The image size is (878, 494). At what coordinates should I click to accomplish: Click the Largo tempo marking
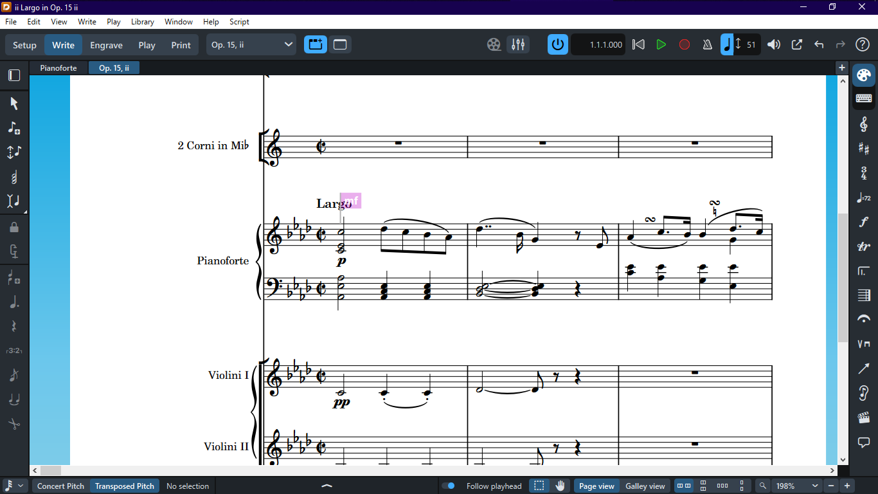[333, 204]
